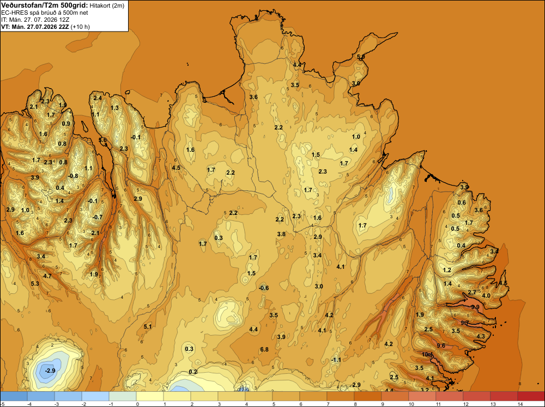This screenshot has height=407, width=545.
Task: Click the -2.9 temperature label on the glacier
Action: 50,371
